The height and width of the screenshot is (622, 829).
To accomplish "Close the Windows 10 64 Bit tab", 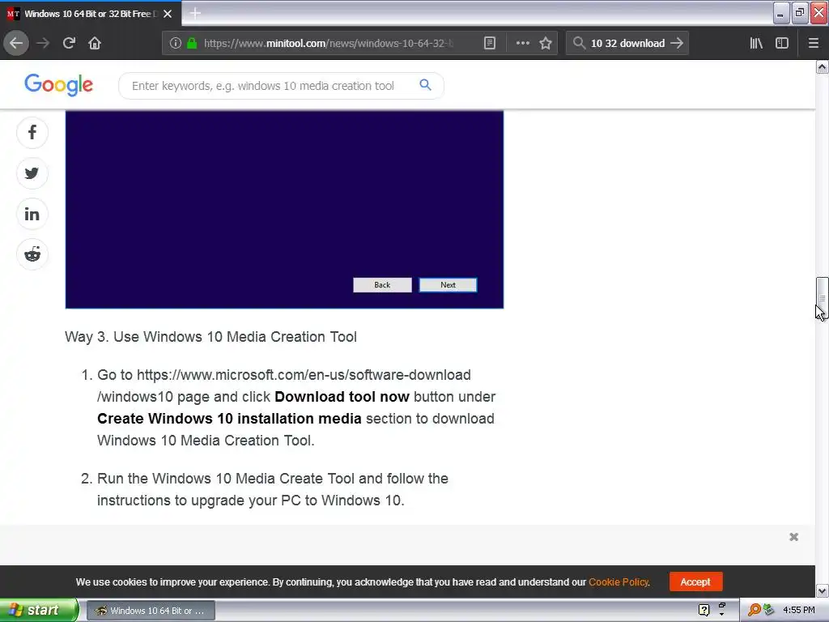I will (x=168, y=14).
